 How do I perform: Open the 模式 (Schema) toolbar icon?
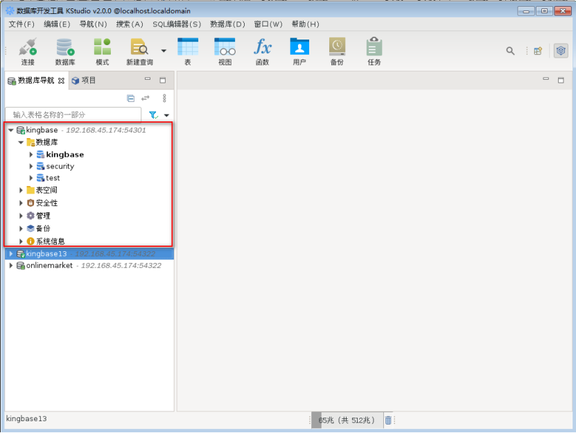pos(102,51)
